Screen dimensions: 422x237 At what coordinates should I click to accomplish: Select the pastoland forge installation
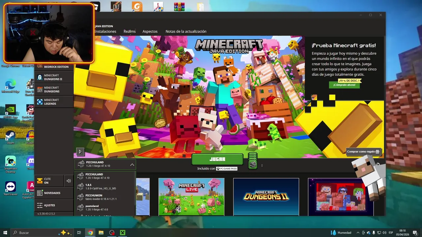(105, 208)
